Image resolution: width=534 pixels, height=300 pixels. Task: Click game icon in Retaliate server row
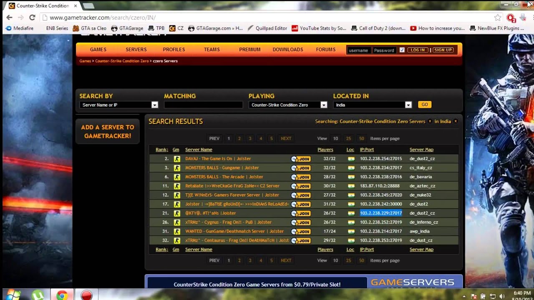tap(177, 186)
